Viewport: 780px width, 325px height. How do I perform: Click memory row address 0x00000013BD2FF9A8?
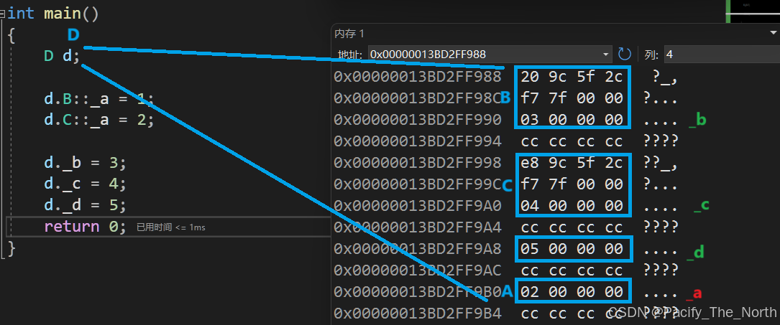coord(418,248)
